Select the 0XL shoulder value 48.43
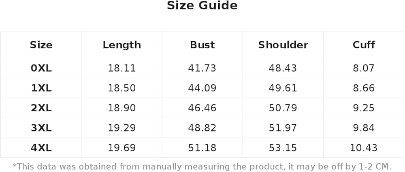405x172 pixels. click(x=283, y=68)
